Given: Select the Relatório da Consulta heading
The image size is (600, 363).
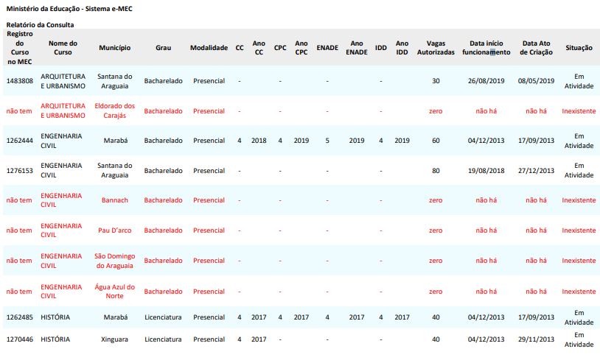Looking at the screenshot, I should click(x=41, y=25).
